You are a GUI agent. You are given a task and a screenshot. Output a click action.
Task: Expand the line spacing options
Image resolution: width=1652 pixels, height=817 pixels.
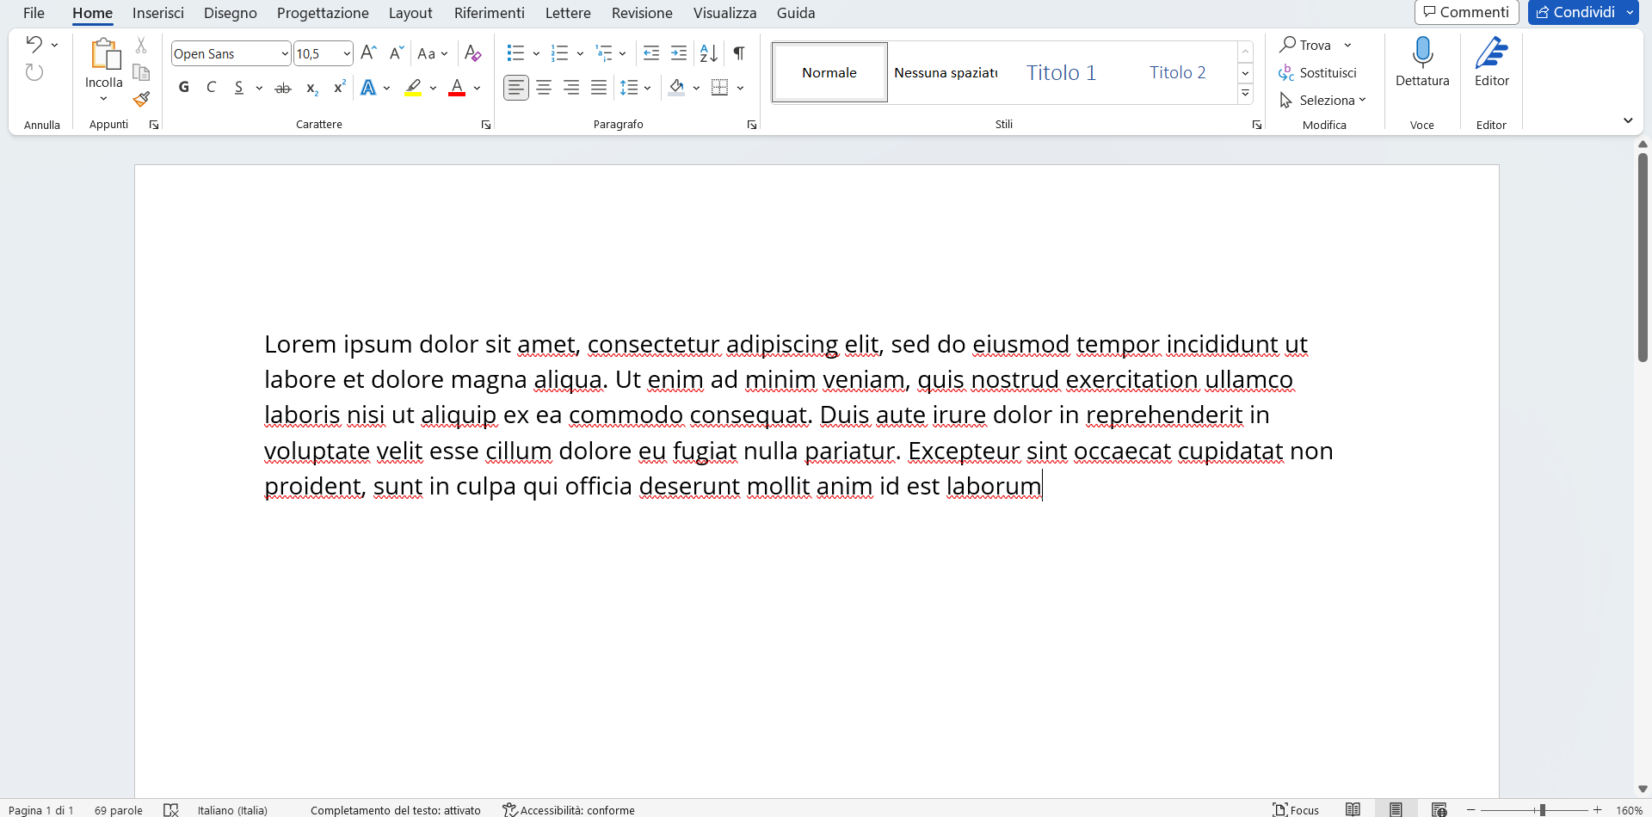point(647,87)
